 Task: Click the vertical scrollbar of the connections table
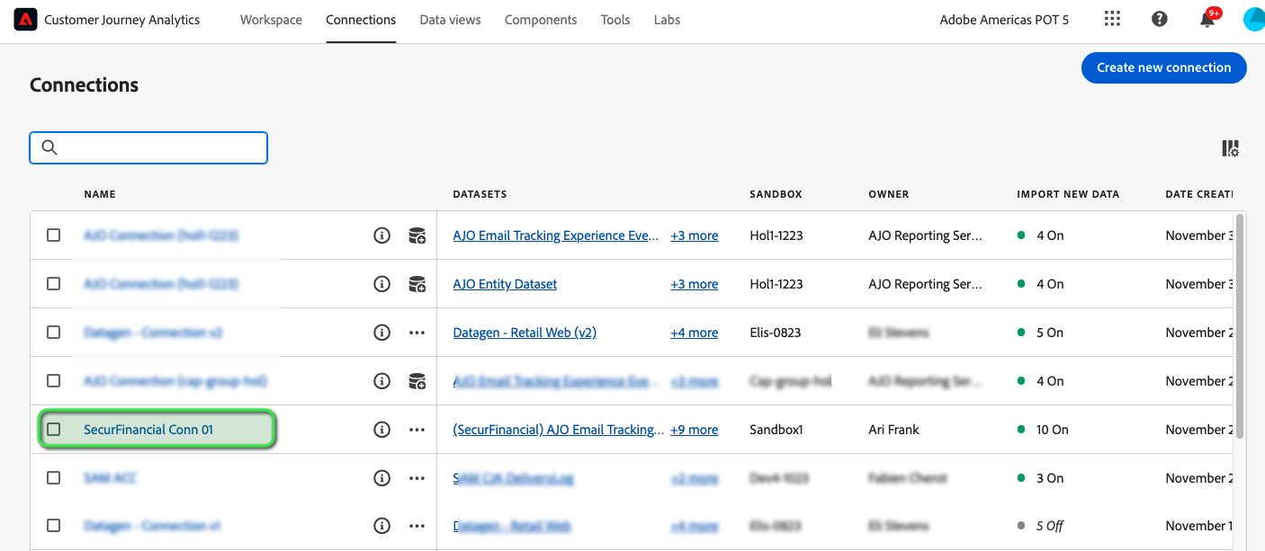[1241, 326]
